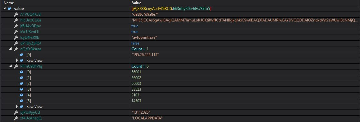
Task: Select the oQrKzBkAaa property name
Action: 31,49
